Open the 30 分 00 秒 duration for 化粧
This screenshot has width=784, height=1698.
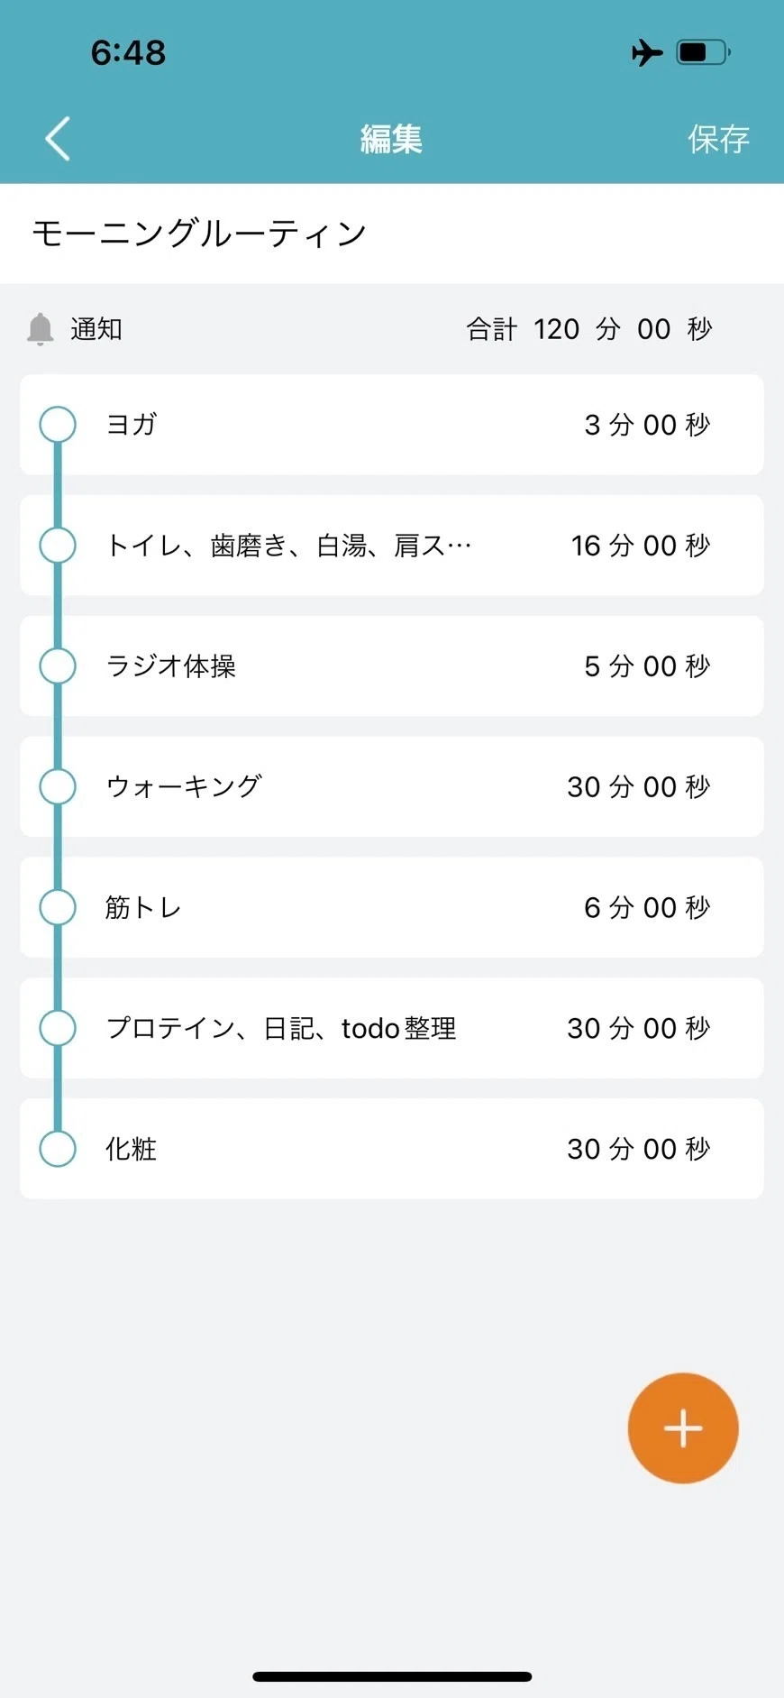coord(639,1149)
